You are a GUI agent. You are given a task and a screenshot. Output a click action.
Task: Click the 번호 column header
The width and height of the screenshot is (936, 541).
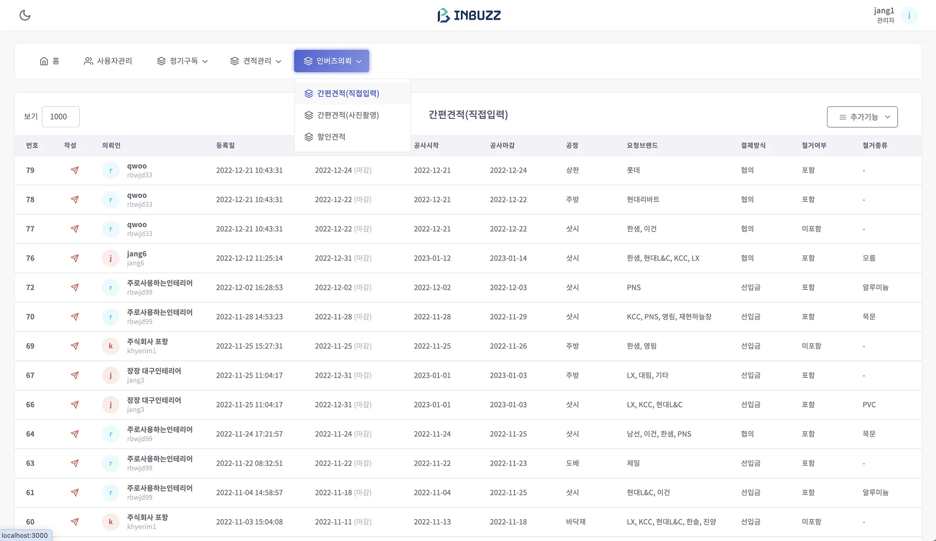tap(32, 145)
